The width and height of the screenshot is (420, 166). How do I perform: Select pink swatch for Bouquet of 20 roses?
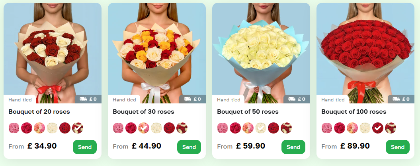coord(14,128)
